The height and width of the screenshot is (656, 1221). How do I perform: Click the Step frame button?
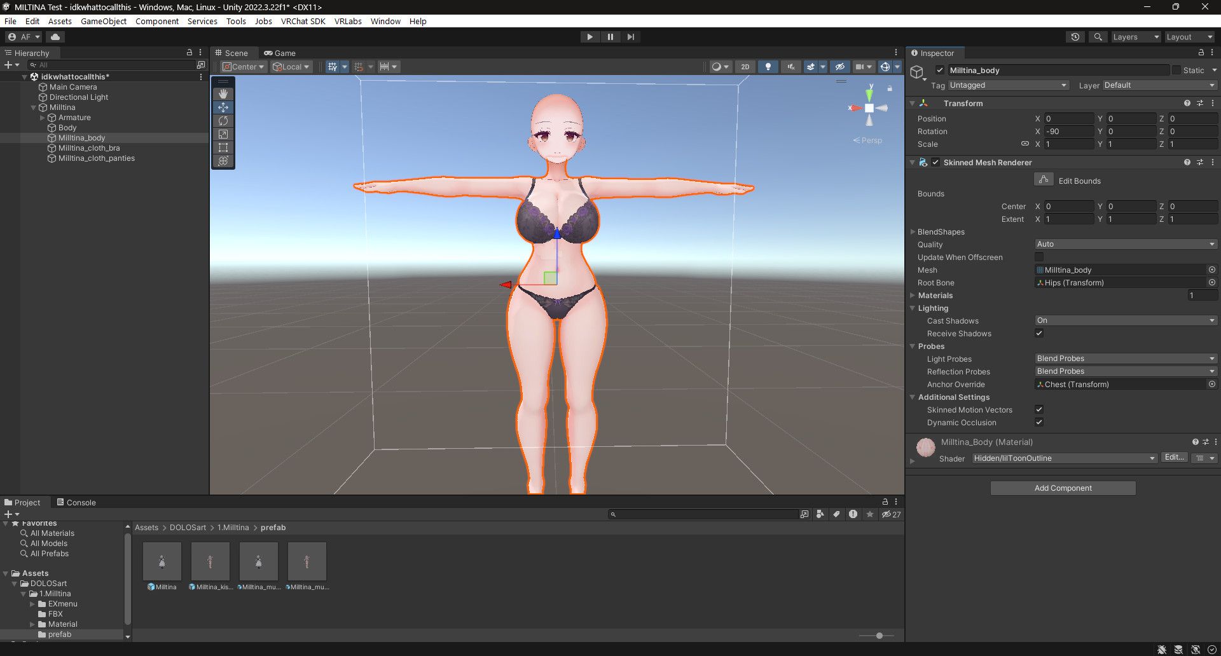(x=631, y=37)
